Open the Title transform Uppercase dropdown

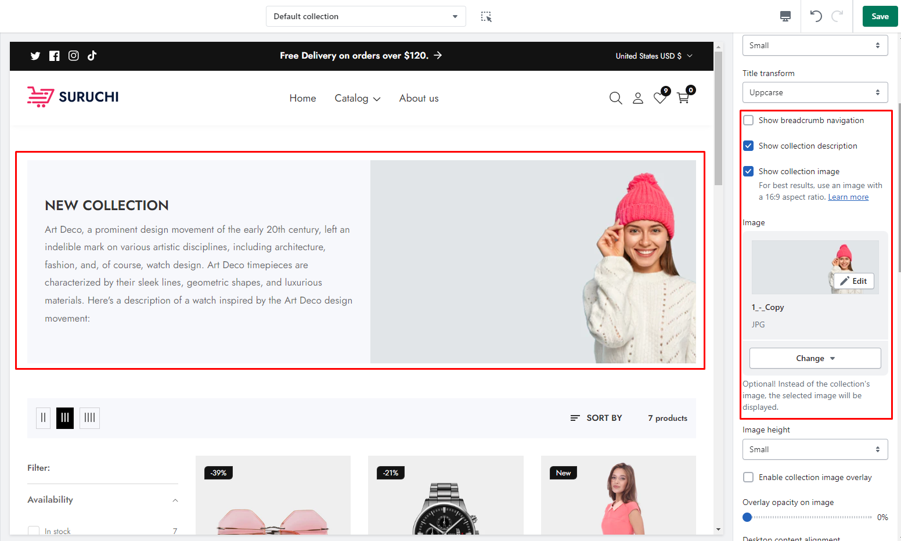[815, 92]
